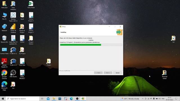Open the SUKLA document file
This screenshot has width=180, height=101.
(22, 39)
